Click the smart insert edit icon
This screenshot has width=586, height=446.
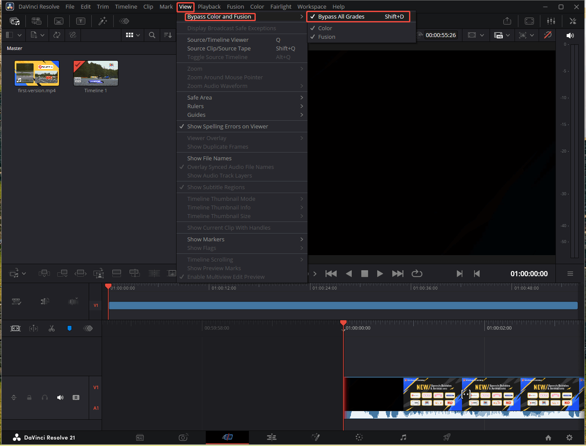tap(44, 273)
